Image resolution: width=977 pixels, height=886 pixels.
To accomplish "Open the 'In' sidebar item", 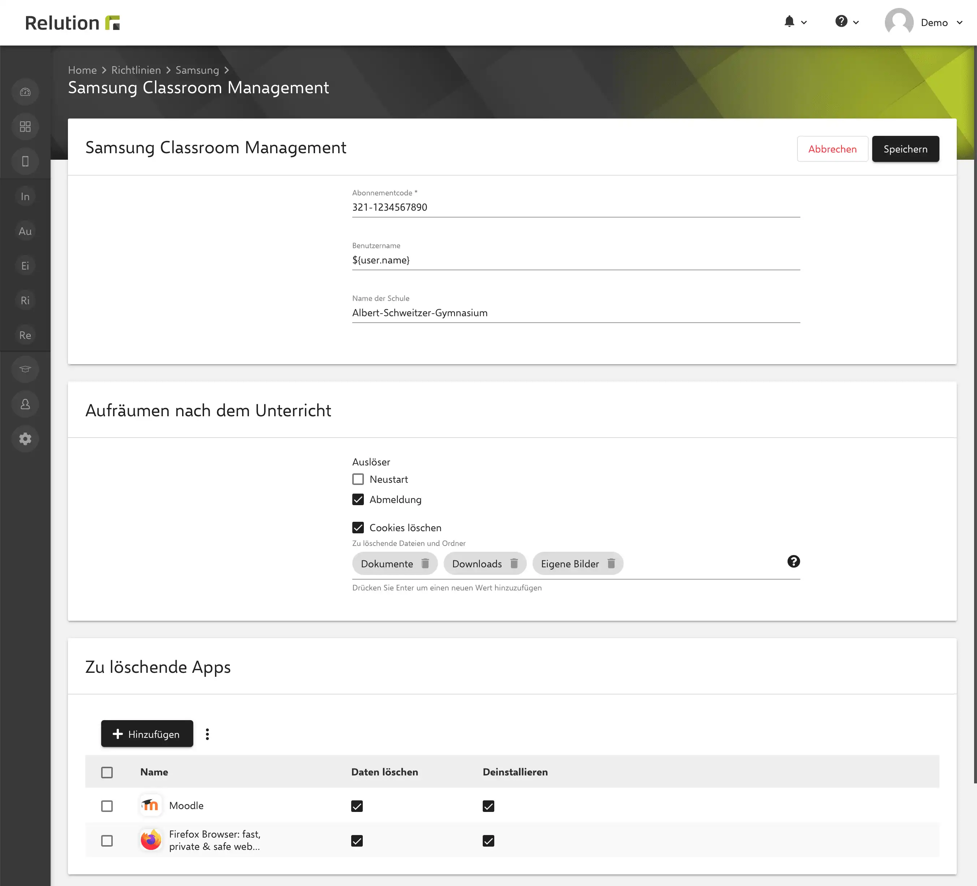I will tap(25, 196).
